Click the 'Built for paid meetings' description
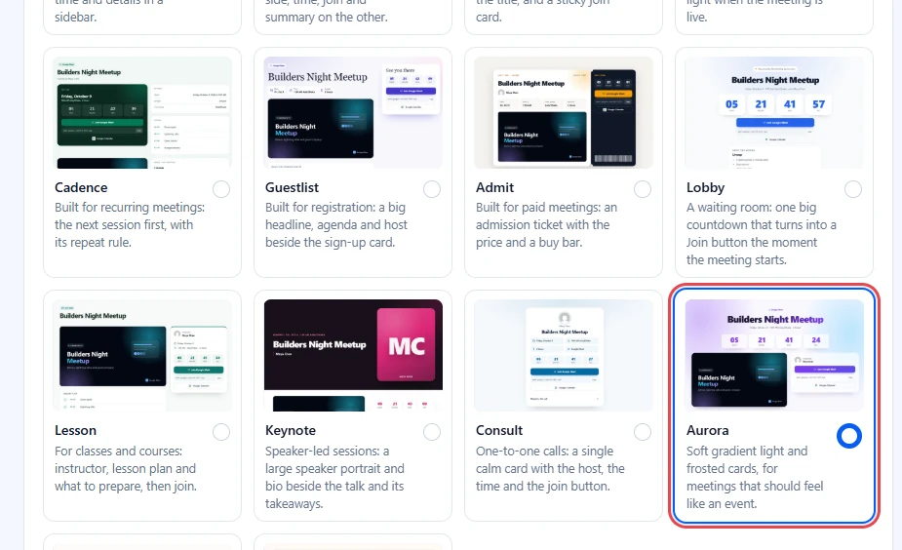This screenshot has width=902, height=550. tap(546, 225)
